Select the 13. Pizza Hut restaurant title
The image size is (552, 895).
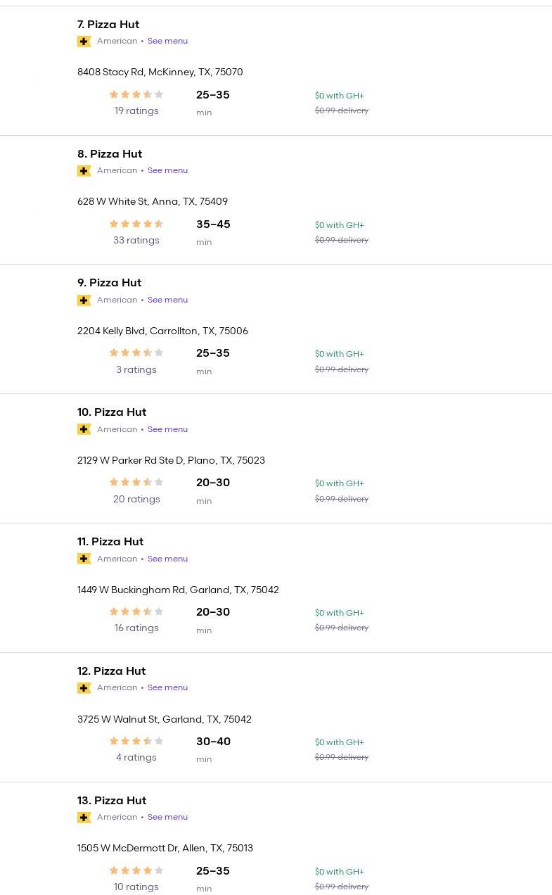[x=112, y=801]
